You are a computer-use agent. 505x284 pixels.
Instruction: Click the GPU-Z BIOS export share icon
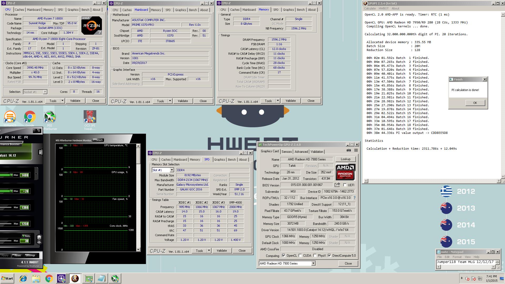337,185
